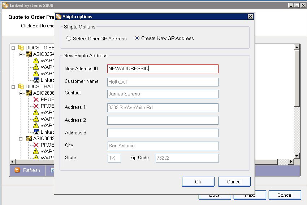Select the DOCS THAT tree row text
The image size is (307, 205).
coord(40,86)
